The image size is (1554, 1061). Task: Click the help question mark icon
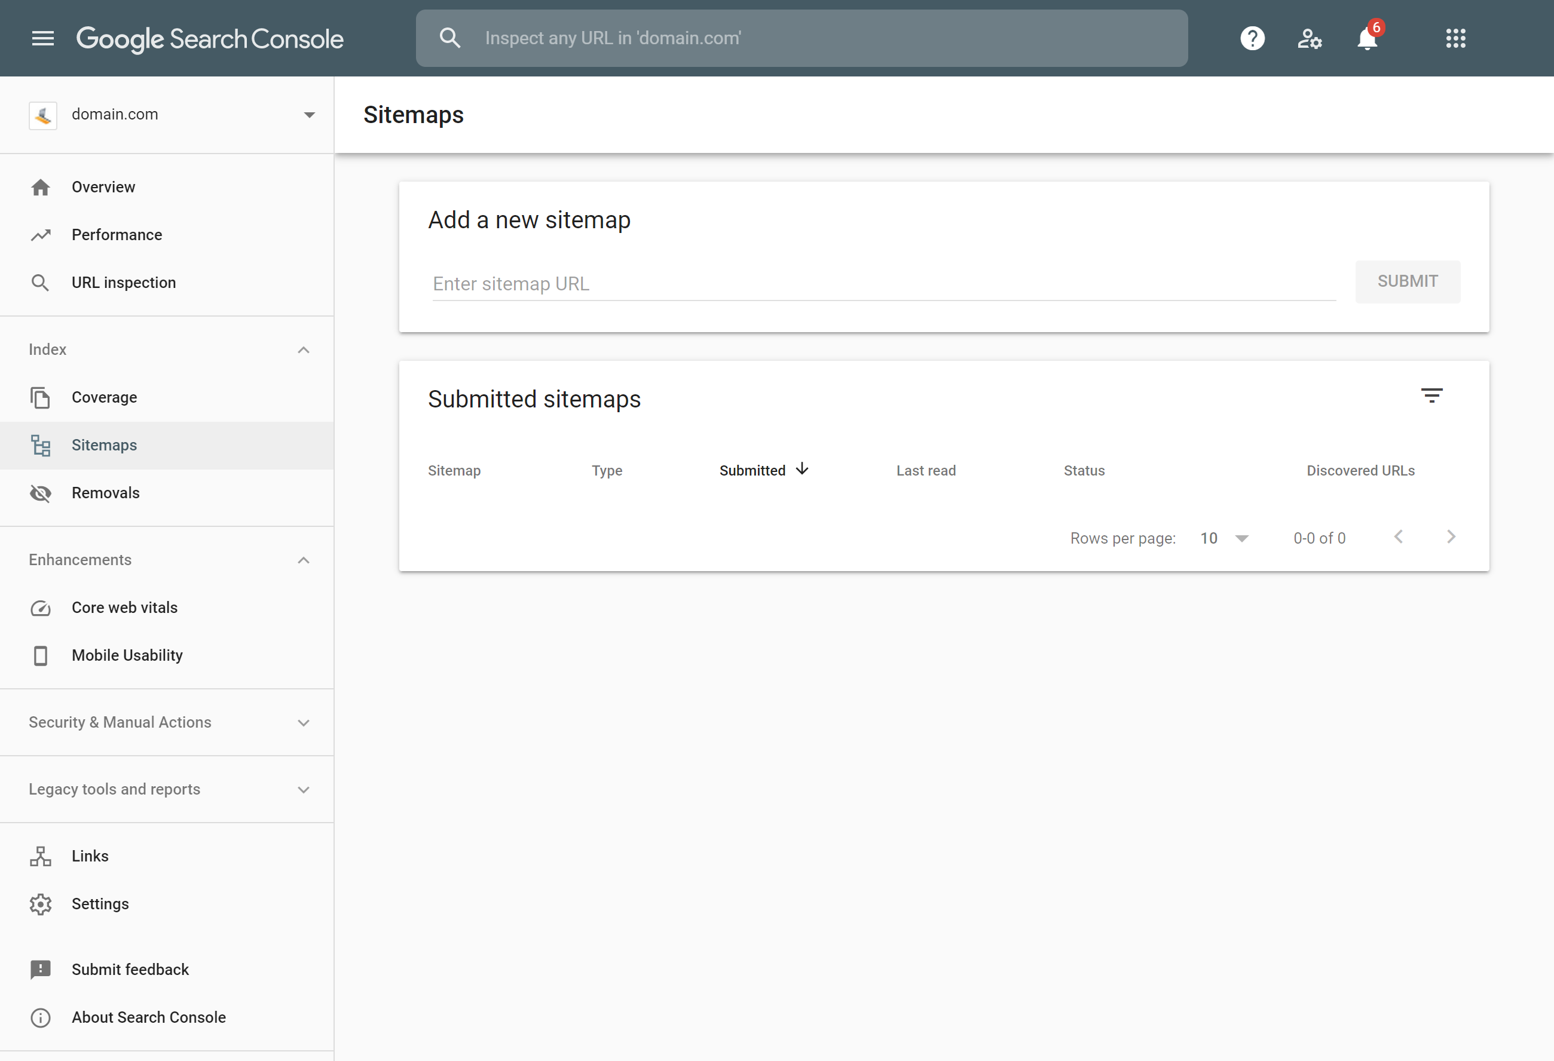1250,38
